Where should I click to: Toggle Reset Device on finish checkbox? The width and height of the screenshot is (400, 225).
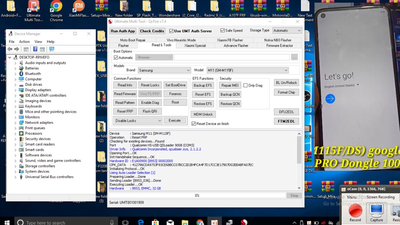click(x=193, y=124)
